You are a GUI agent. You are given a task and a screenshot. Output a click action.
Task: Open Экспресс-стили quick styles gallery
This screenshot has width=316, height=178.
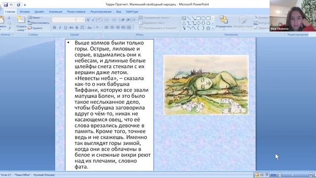[x=243, y=23]
